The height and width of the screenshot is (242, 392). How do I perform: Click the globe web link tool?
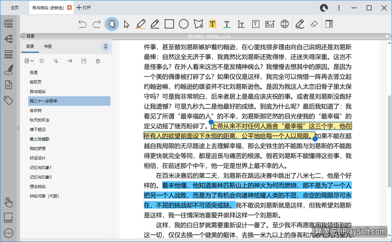284,24
